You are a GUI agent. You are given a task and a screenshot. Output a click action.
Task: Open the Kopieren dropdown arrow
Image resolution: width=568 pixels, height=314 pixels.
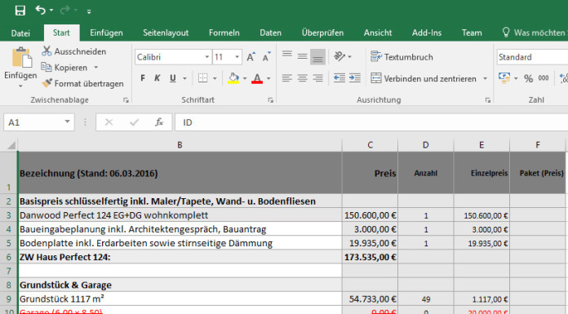click(x=96, y=68)
